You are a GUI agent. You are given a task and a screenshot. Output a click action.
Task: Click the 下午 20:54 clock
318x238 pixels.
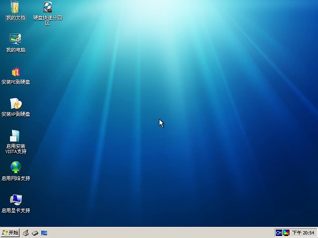[x=303, y=233]
